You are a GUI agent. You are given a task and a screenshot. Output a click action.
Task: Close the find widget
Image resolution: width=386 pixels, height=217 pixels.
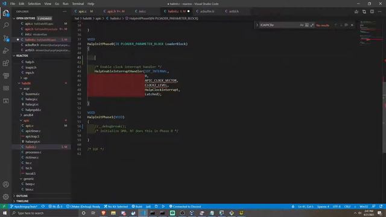click(352, 25)
